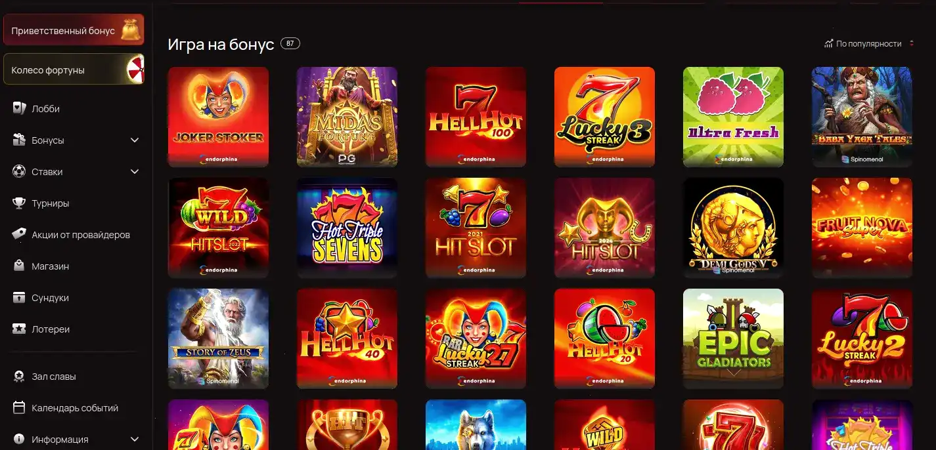Open the Story of Zeus game

pyautogui.click(x=218, y=338)
